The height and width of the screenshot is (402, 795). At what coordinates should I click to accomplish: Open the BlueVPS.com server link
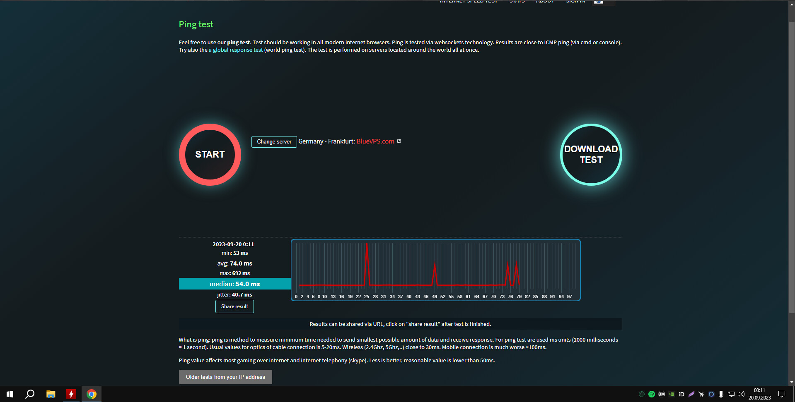[375, 141]
